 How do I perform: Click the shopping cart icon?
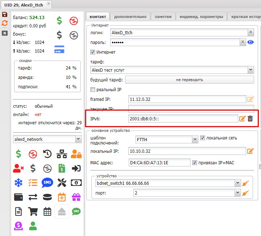33,211
